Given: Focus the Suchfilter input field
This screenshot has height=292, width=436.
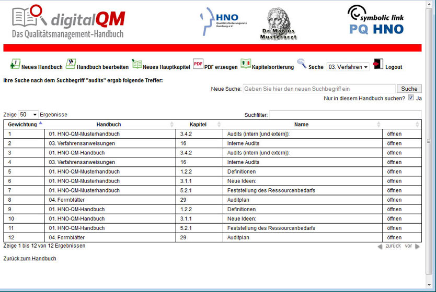Looking at the screenshot, I should 346,115.
